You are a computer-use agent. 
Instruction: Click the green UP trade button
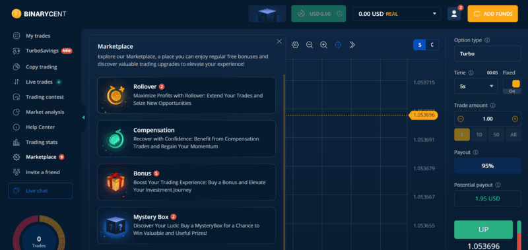pos(484,230)
